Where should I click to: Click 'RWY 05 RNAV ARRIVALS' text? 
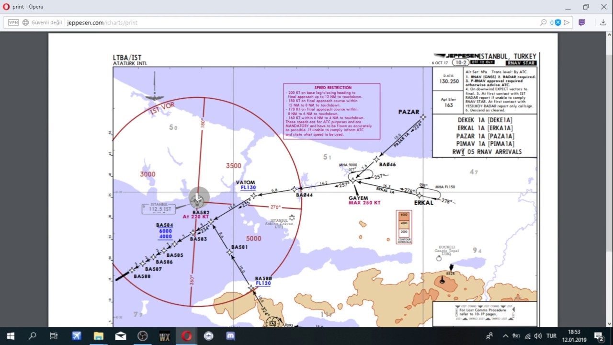(487, 152)
